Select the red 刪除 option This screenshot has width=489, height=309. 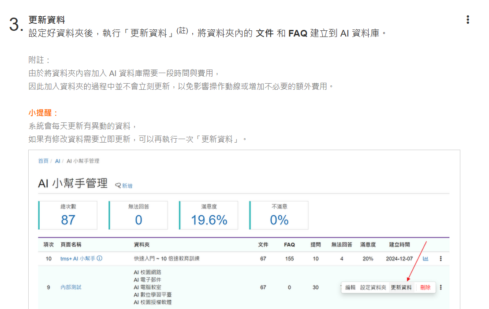point(426,287)
